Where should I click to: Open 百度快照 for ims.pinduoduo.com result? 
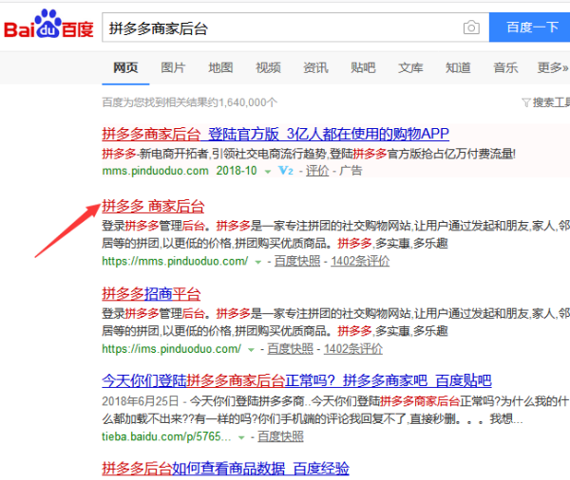click(291, 349)
